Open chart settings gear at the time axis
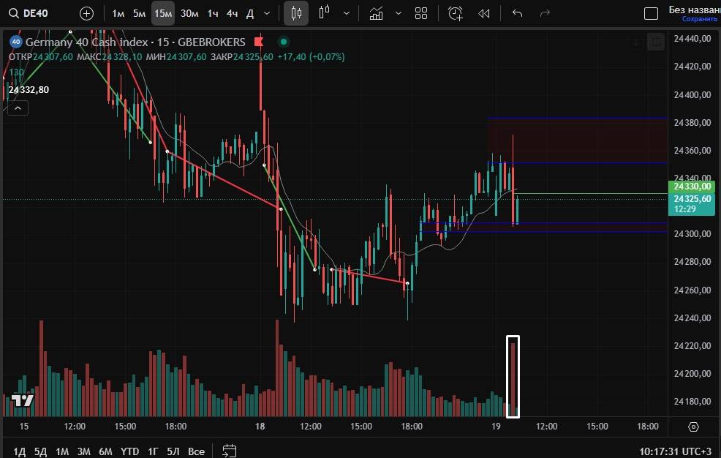This screenshot has width=721, height=458. [694, 427]
